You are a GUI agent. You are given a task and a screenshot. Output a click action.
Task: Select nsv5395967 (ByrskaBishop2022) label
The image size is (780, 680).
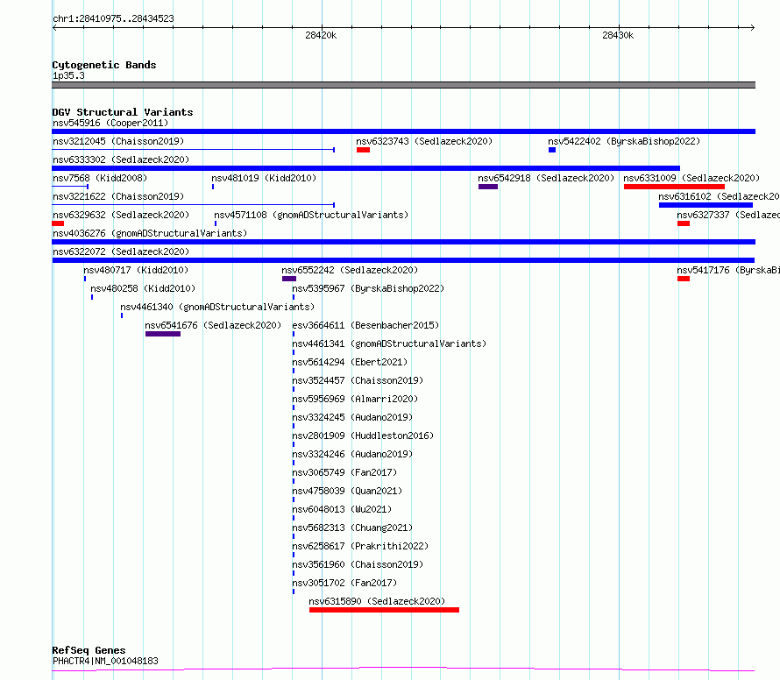tap(368, 288)
